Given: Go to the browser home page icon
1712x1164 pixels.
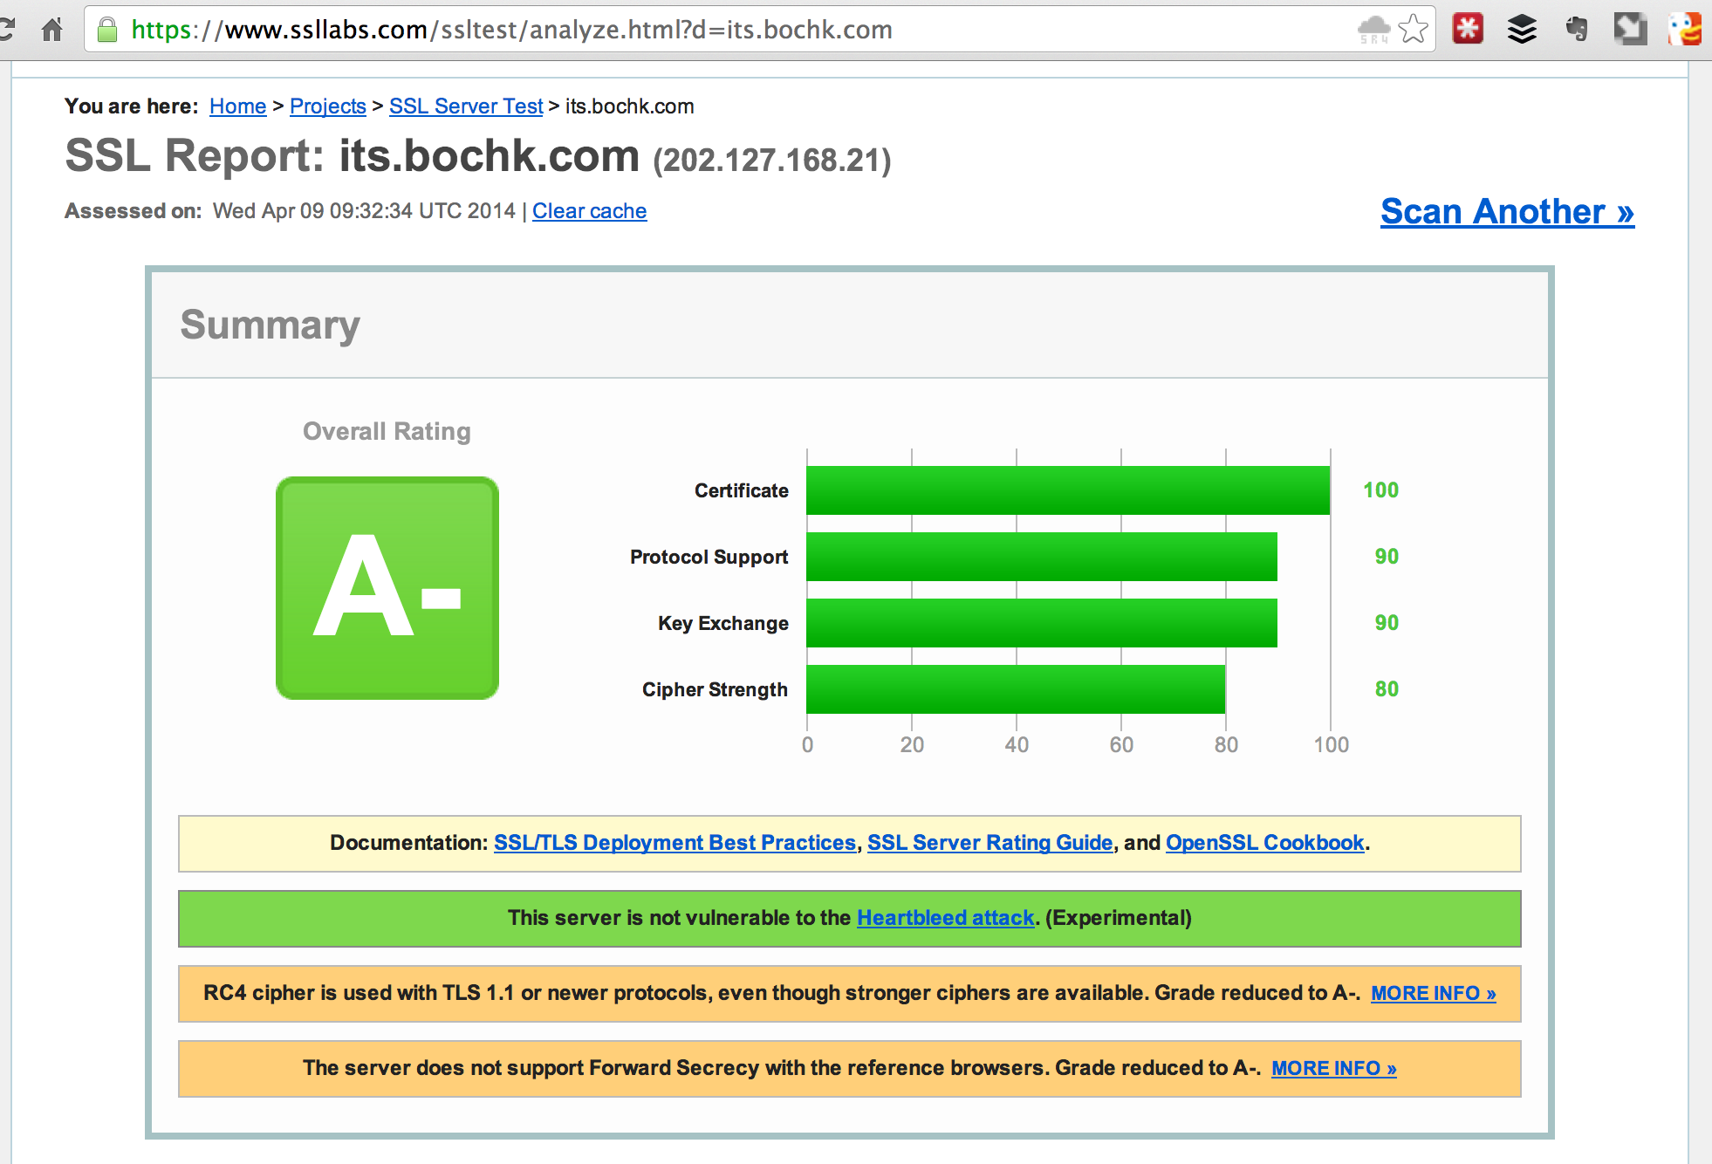Looking at the screenshot, I should (52, 30).
